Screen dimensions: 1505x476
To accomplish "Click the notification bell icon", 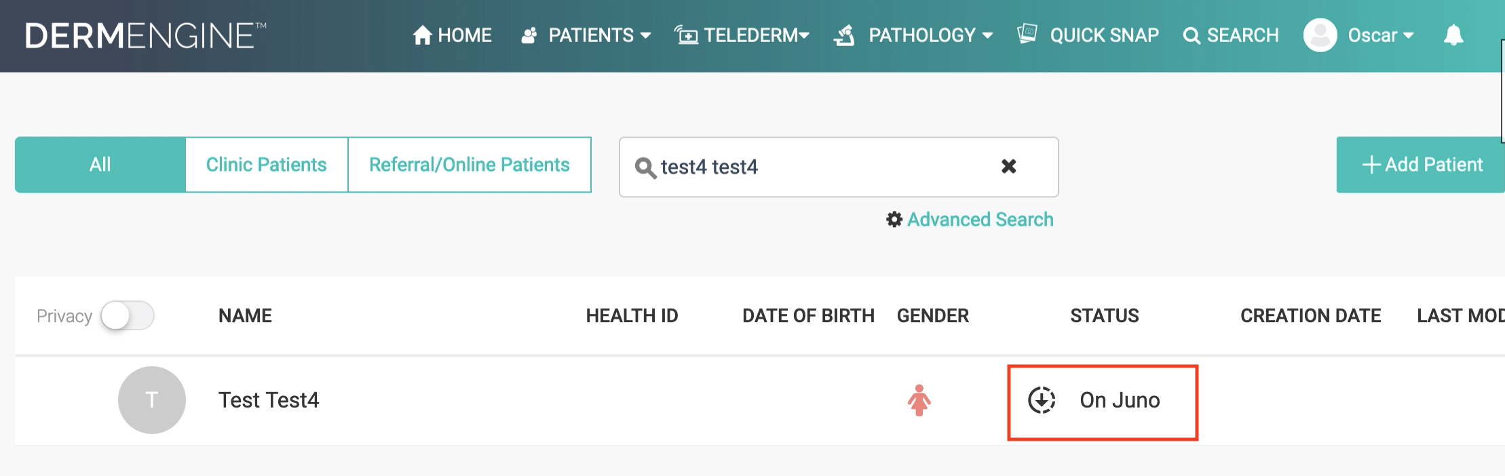I will click(x=1453, y=35).
